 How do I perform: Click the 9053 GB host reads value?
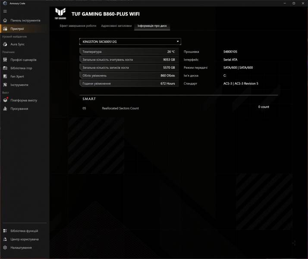click(169, 60)
